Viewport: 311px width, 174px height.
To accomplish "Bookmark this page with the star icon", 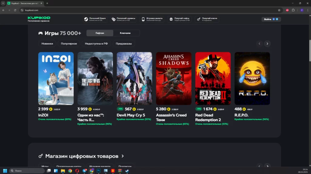I will tap(279, 10).
